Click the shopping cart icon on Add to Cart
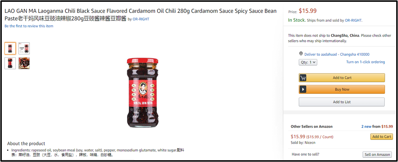The height and width of the screenshot is (162, 398). click(x=303, y=78)
